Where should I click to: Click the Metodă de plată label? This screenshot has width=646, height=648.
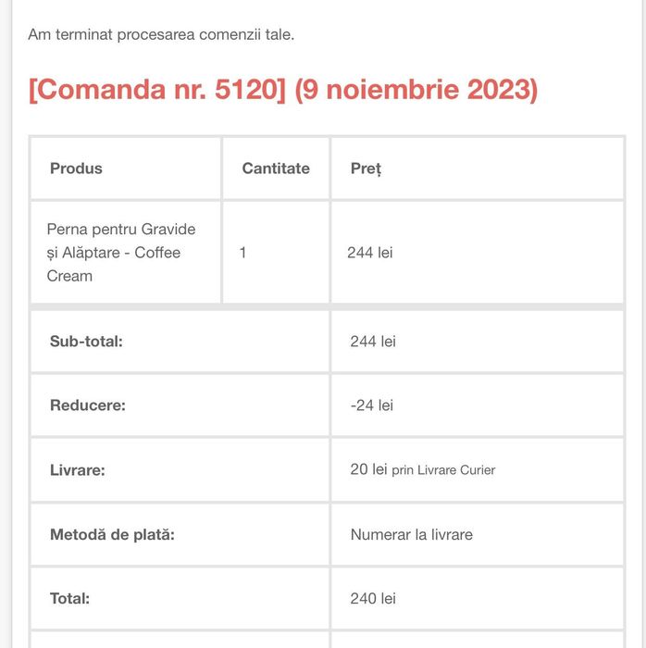click(112, 535)
